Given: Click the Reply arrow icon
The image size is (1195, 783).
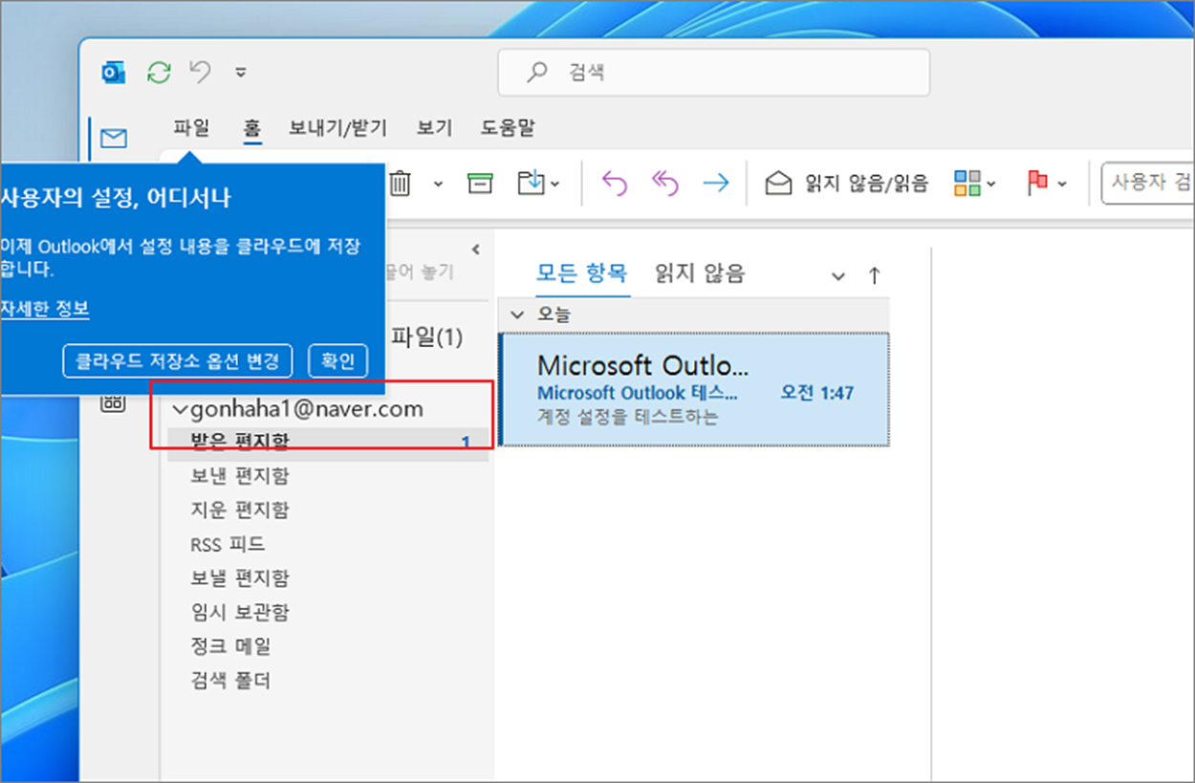Looking at the screenshot, I should click(x=614, y=183).
